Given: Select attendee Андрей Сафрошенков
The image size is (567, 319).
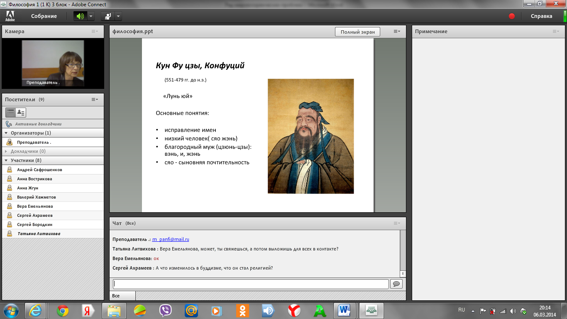Looking at the screenshot, I should pos(53,169).
